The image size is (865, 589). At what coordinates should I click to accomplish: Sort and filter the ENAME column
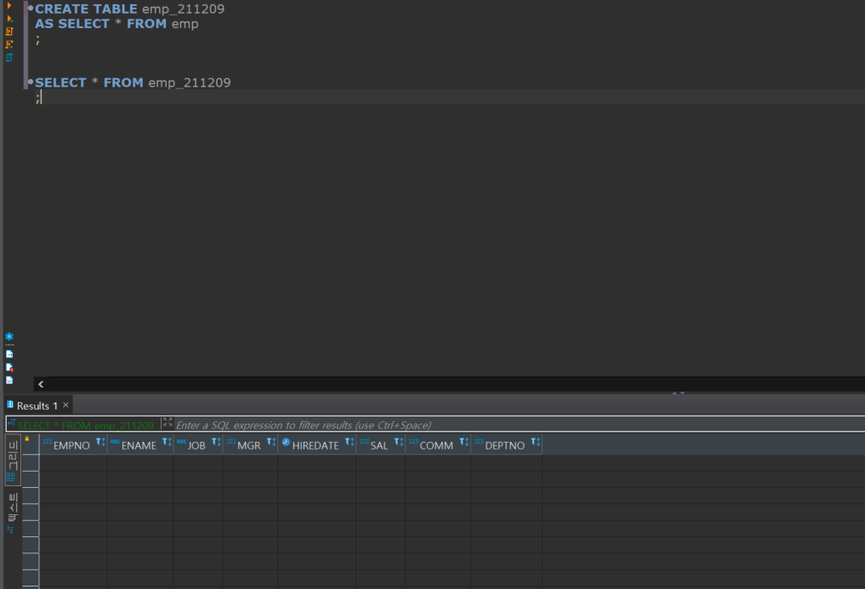click(167, 442)
